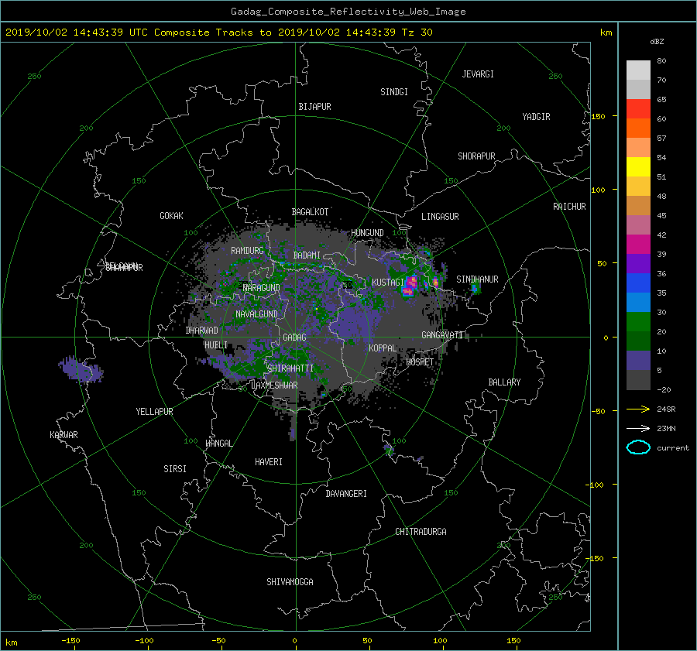Click the BIJAPUR city label

pyautogui.click(x=314, y=107)
